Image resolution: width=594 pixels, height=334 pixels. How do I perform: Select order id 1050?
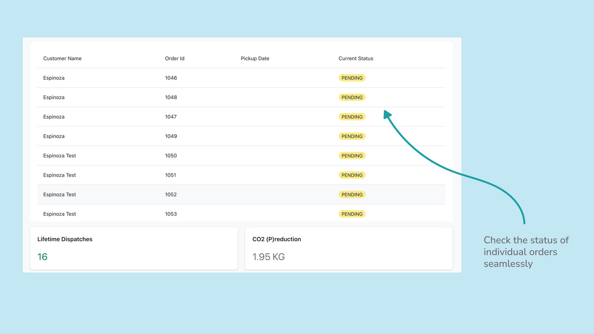(171, 156)
